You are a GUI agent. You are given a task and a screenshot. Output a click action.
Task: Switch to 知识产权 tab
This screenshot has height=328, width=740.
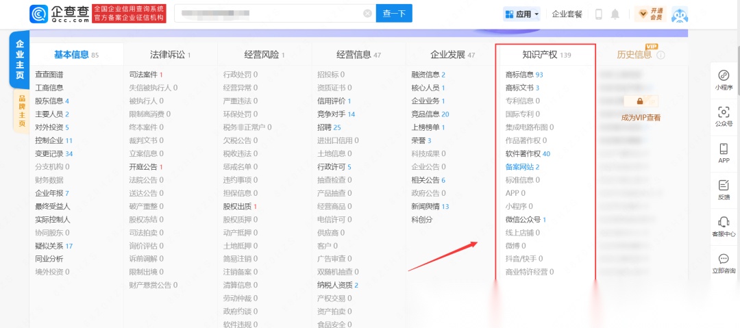[x=547, y=55]
